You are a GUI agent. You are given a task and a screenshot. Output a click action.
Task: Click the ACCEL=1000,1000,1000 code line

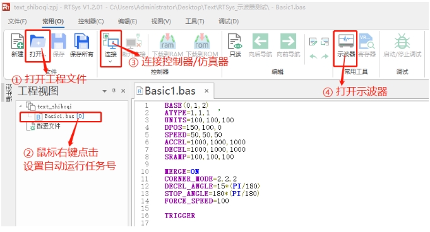coord(205,142)
